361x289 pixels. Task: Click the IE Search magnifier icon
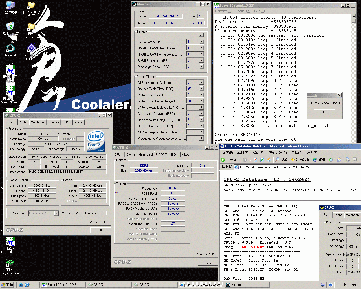[277, 160]
